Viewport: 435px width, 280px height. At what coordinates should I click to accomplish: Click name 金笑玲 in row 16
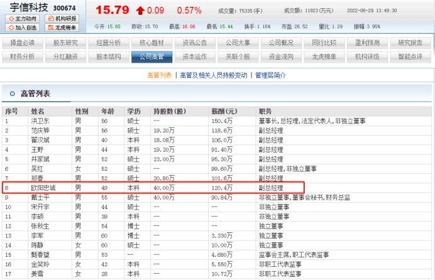click(40, 264)
